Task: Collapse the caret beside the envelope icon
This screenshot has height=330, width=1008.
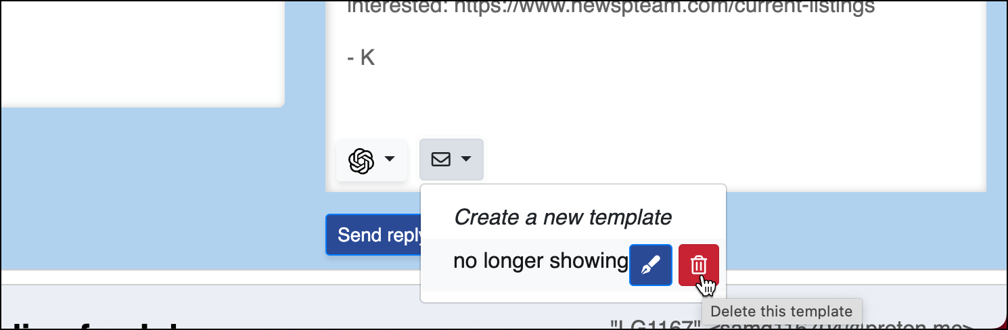Action: point(466,159)
